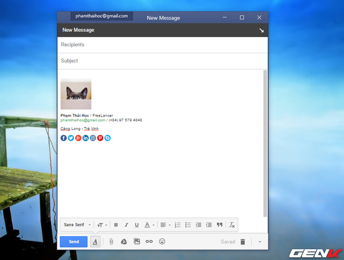The height and width of the screenshot is (260, 344).
Task: Click the name Phạm Thái Học
Action: [75, 115]
